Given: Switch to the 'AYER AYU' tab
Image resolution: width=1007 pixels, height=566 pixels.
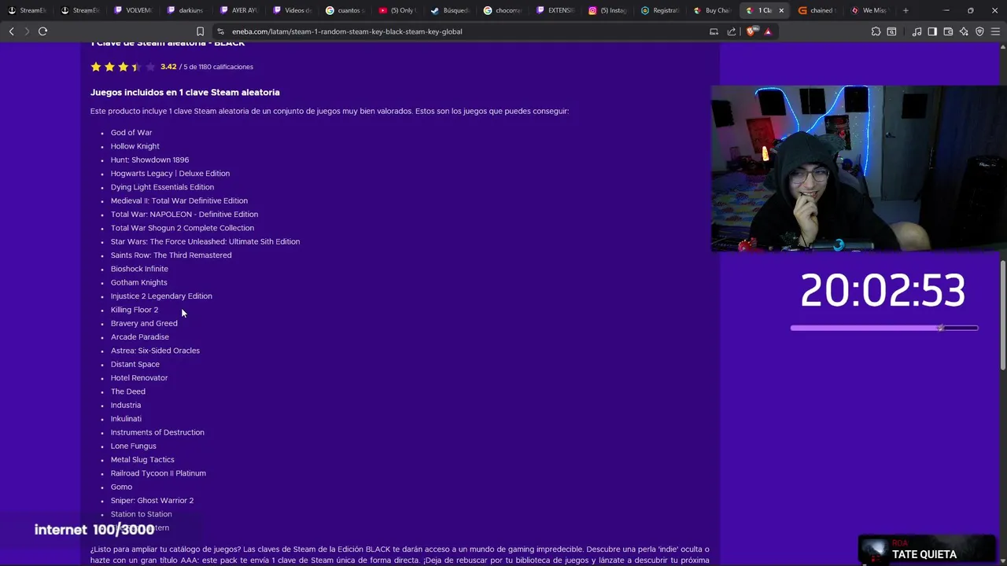Looking at the screenshot, I should click(238, 10).
